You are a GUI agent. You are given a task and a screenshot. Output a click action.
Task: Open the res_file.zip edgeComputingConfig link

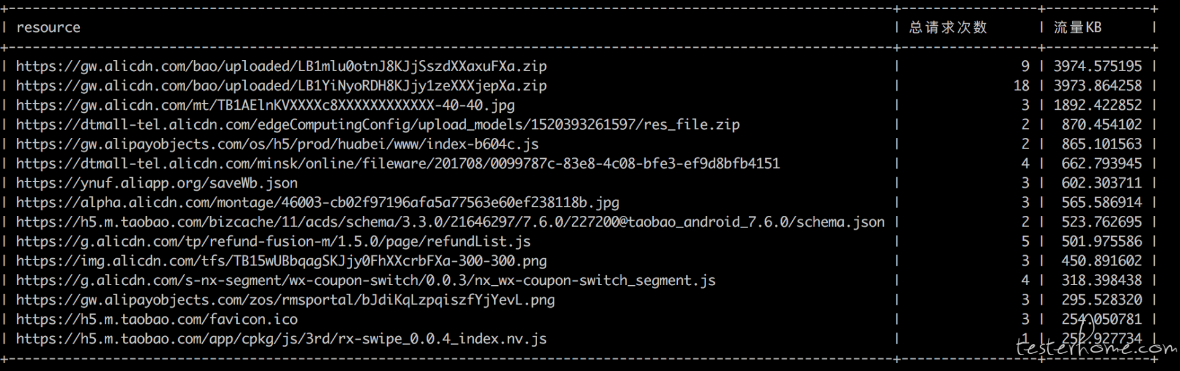[x=377, y=125]
